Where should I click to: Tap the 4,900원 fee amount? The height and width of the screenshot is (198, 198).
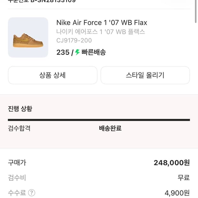click(x=177, y=193)
